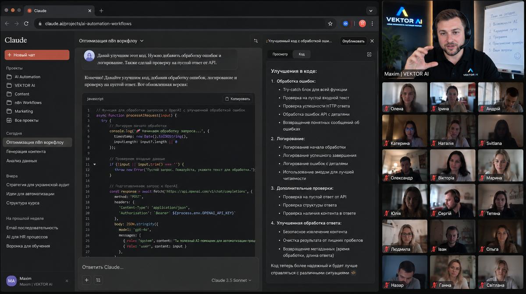Switch to the Код tab
The width and height of the screenshot is (526, 294).
pyautogui.click(x=302, y=54)
